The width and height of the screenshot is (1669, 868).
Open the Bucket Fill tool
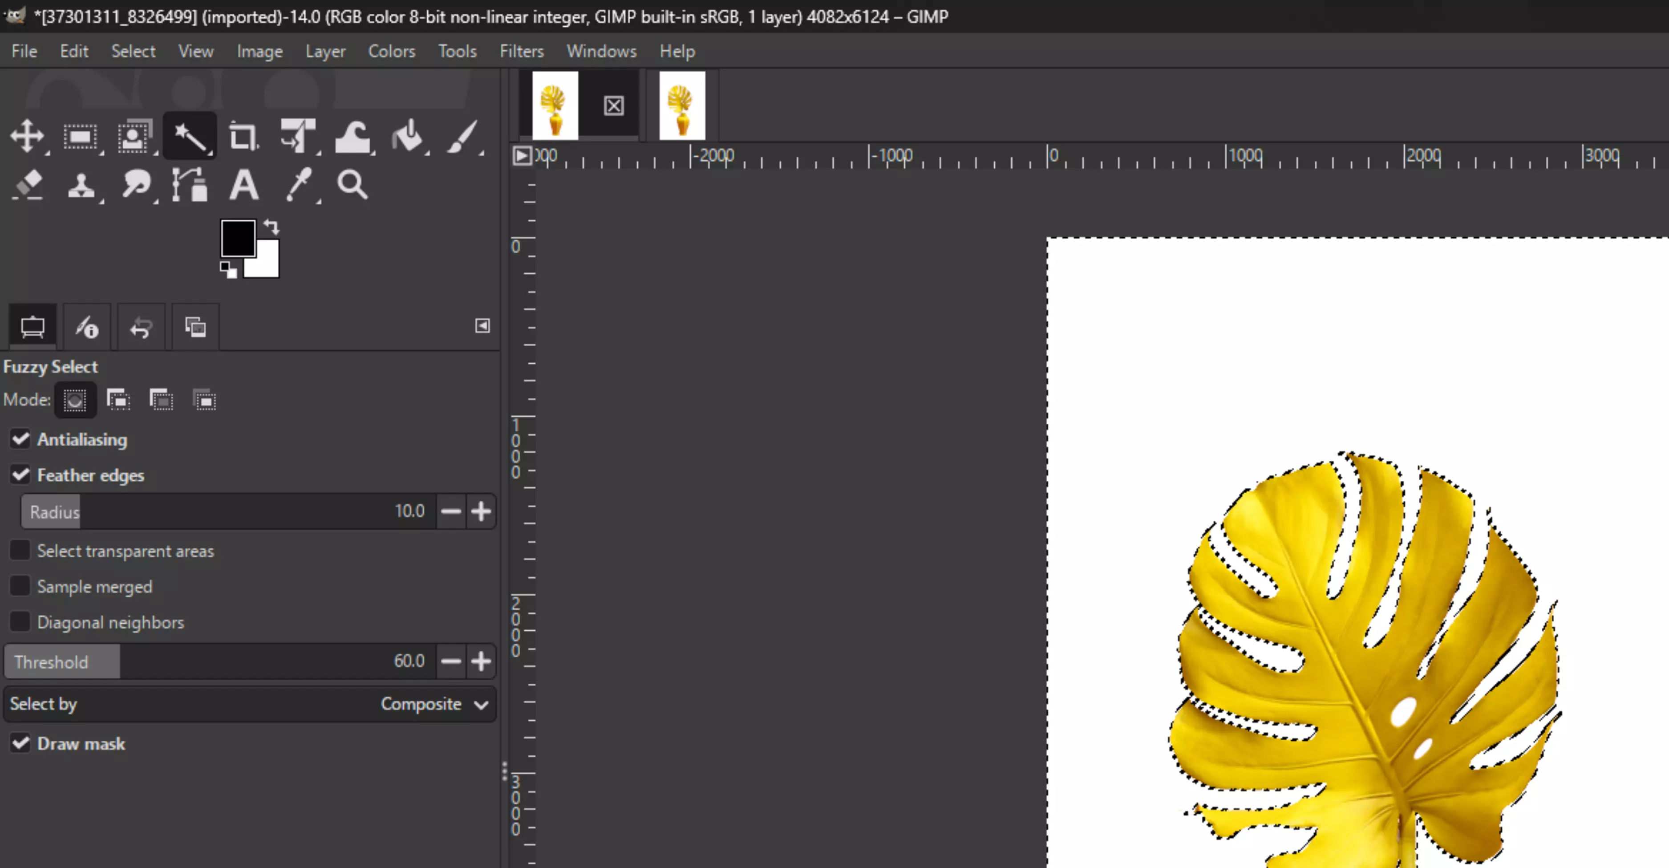pos(409,136)
